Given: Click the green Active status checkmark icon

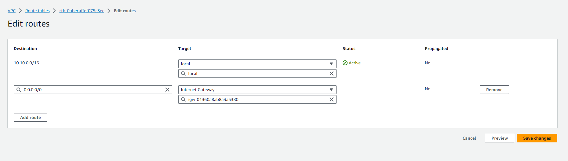Looking at the screenshot, I should pos(345,63).
